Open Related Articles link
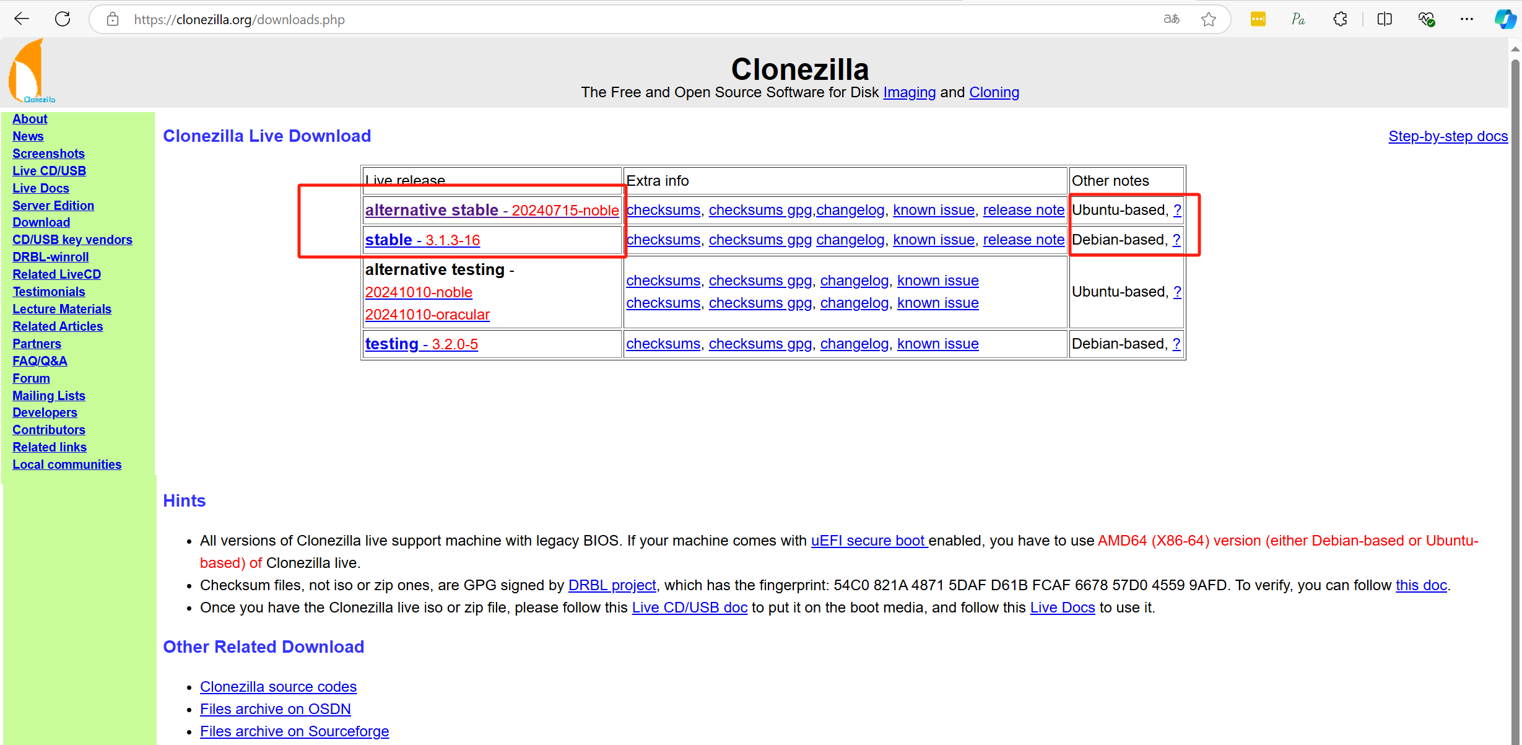This screenshot has width=1522, height=745. [58, 326]
